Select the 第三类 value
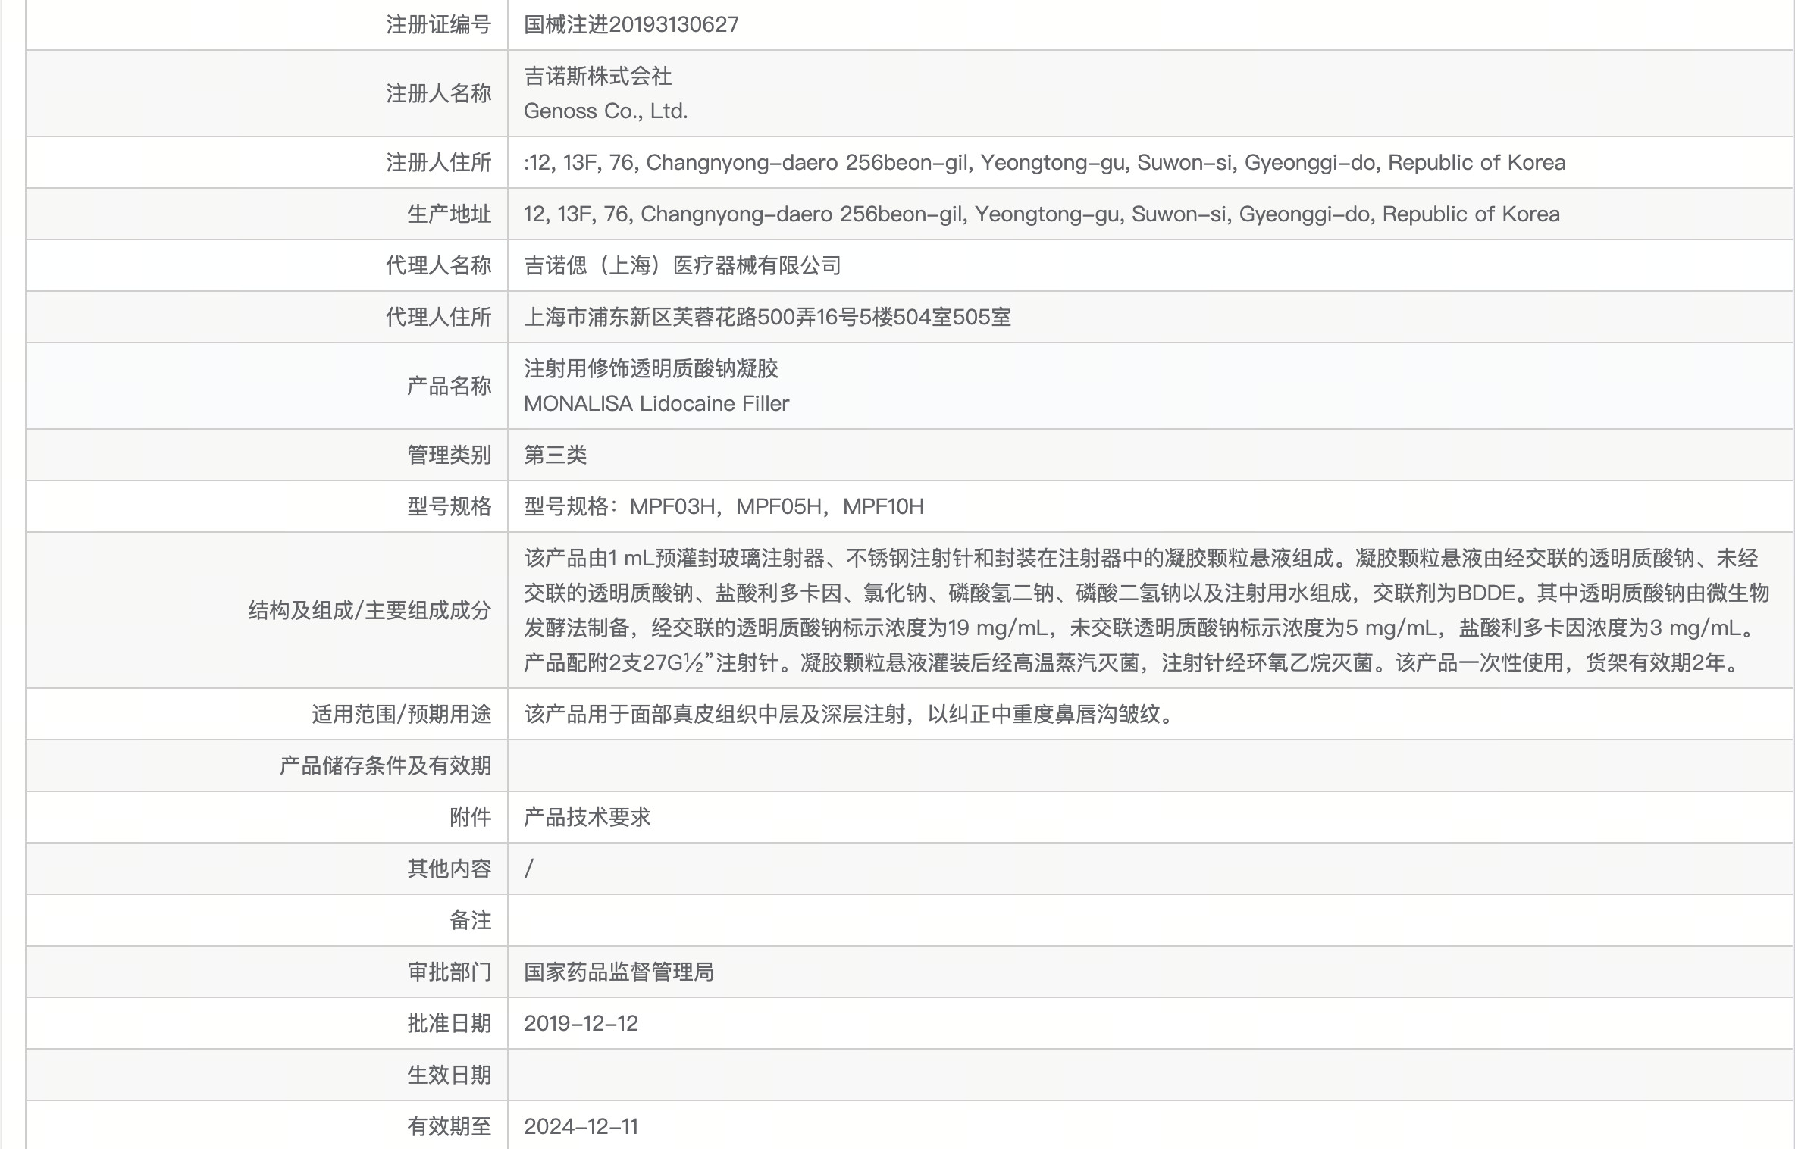 556,455
